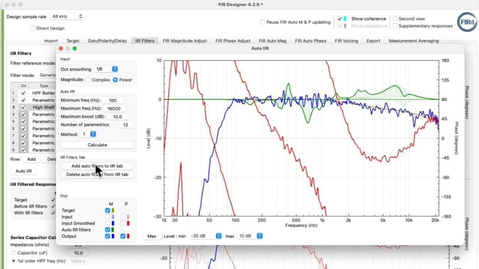The height and width of the screenshot is (269, 479).
Task: Toggle the On checkbox for filter row 1
Action: click(24, 93)
